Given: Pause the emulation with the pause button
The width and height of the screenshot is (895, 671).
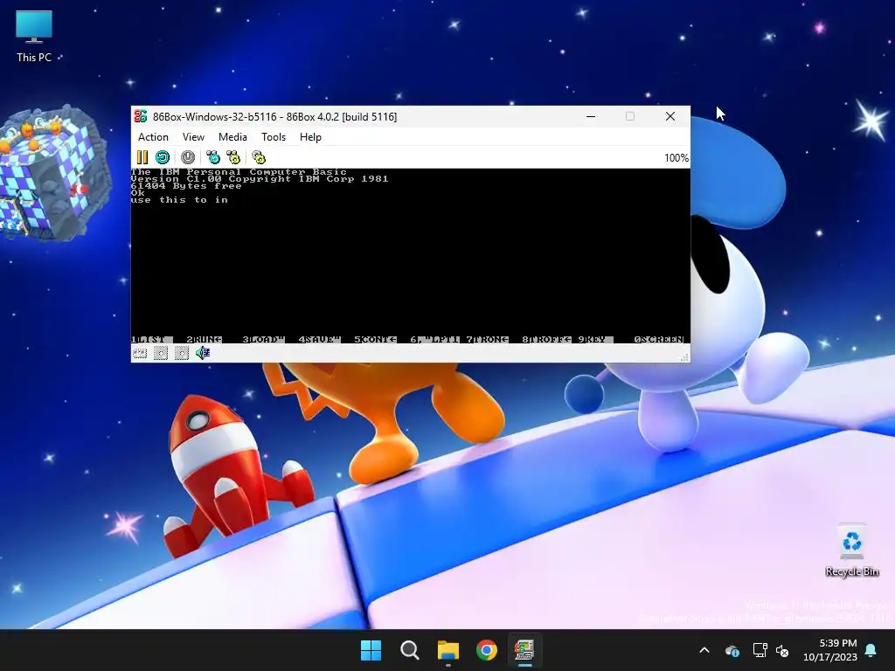Looking at the screenshot, I should [142, 157].
